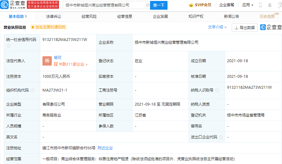Enable 发生变更时通知我 notification
282x164 pixels.
coord(48,27)
